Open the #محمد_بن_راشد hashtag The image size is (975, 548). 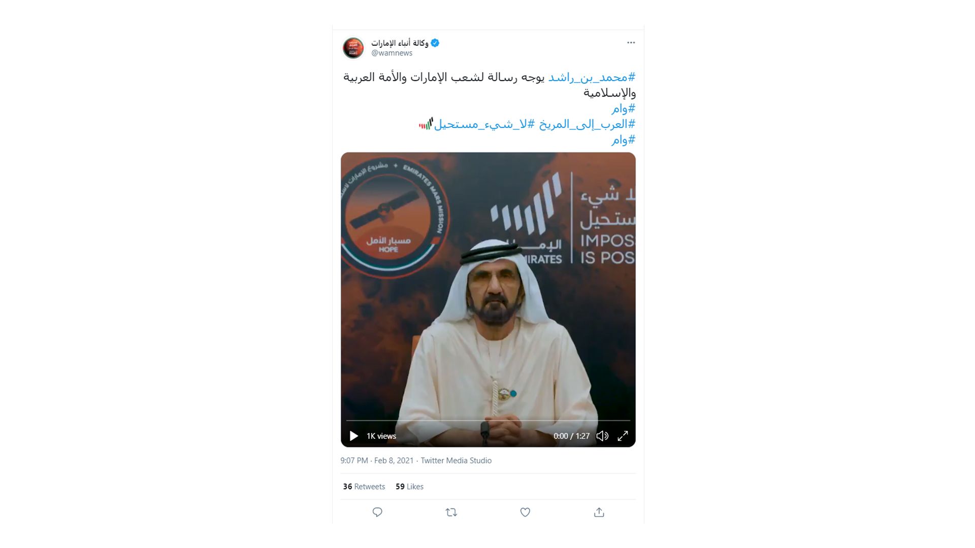click(x=592, y=77)
